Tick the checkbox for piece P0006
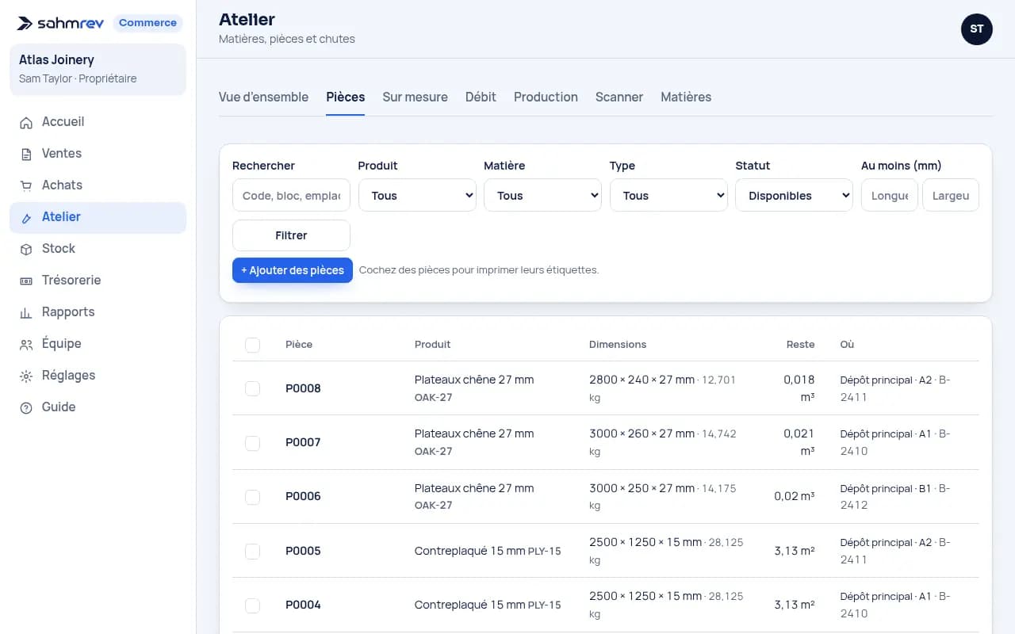This screenshot has height=634, width=1015. click(x=252, y=497)
